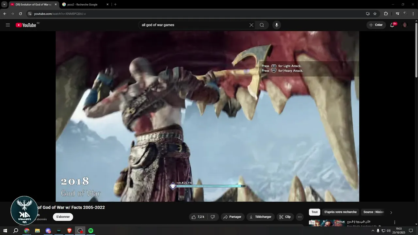Open tab search dropdown arrow
418x235 pixels.
click(x=4, y=5)
